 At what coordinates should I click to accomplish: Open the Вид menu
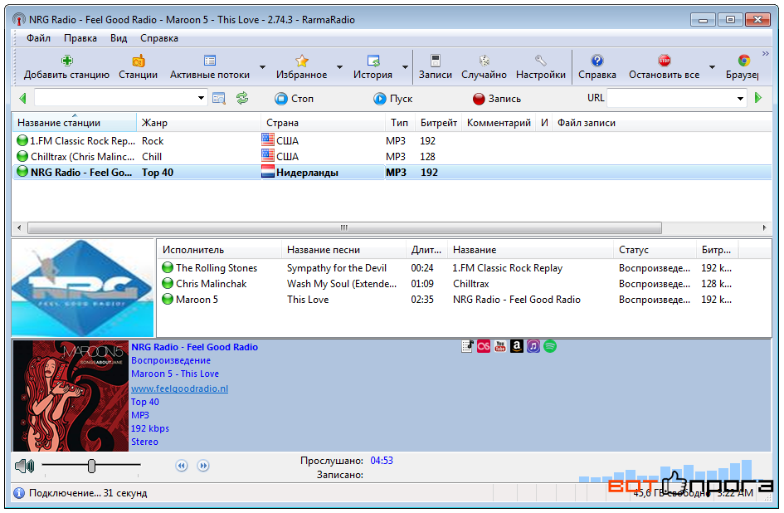tap(119, 38)
